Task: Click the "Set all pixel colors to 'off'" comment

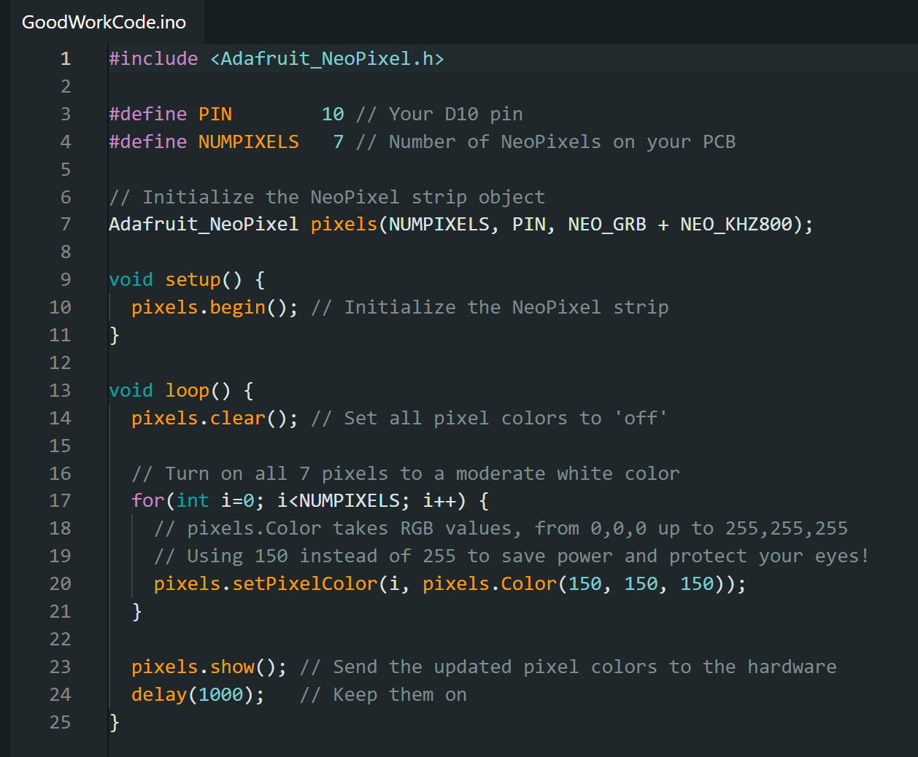Action: click(x=489, y=418)
